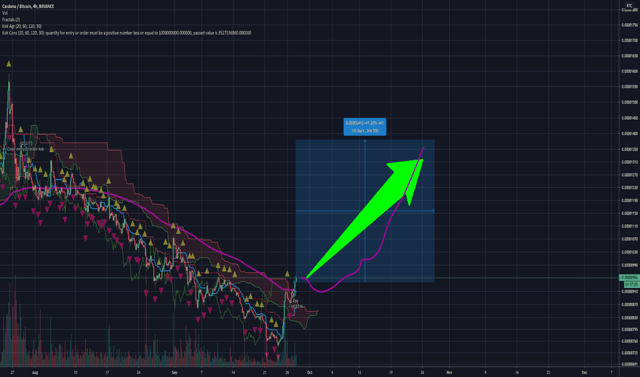Viewport: 640px width, 377px height.
Task: Click the 0.00001500 price axis label
Action: click(630, 102)
